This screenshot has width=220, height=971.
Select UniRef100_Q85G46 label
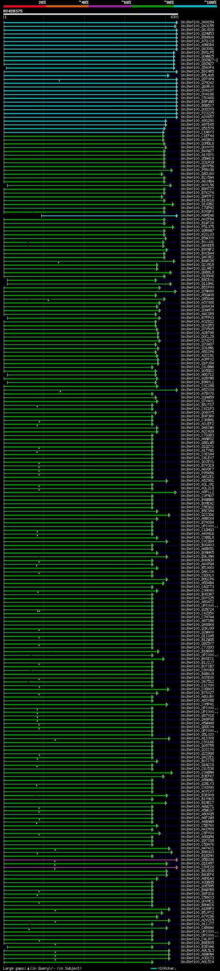pos(197,299)
